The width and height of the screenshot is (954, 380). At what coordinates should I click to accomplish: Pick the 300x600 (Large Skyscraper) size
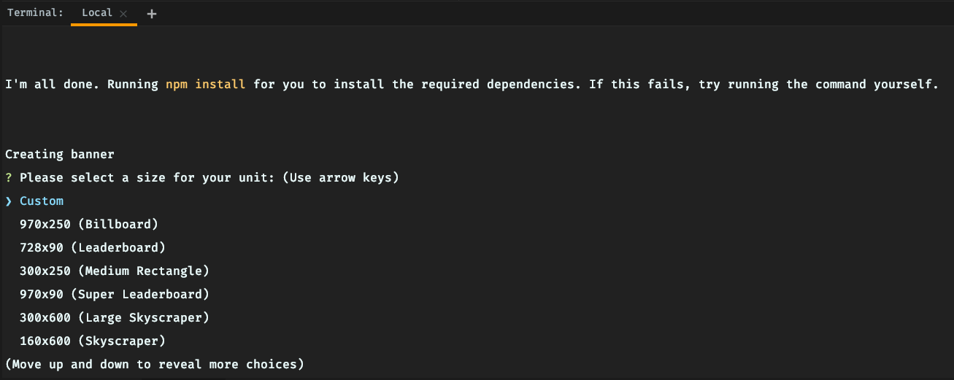click(115, 317)
